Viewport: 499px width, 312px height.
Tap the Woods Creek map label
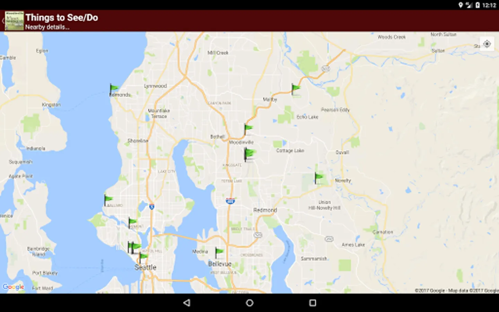392,37
